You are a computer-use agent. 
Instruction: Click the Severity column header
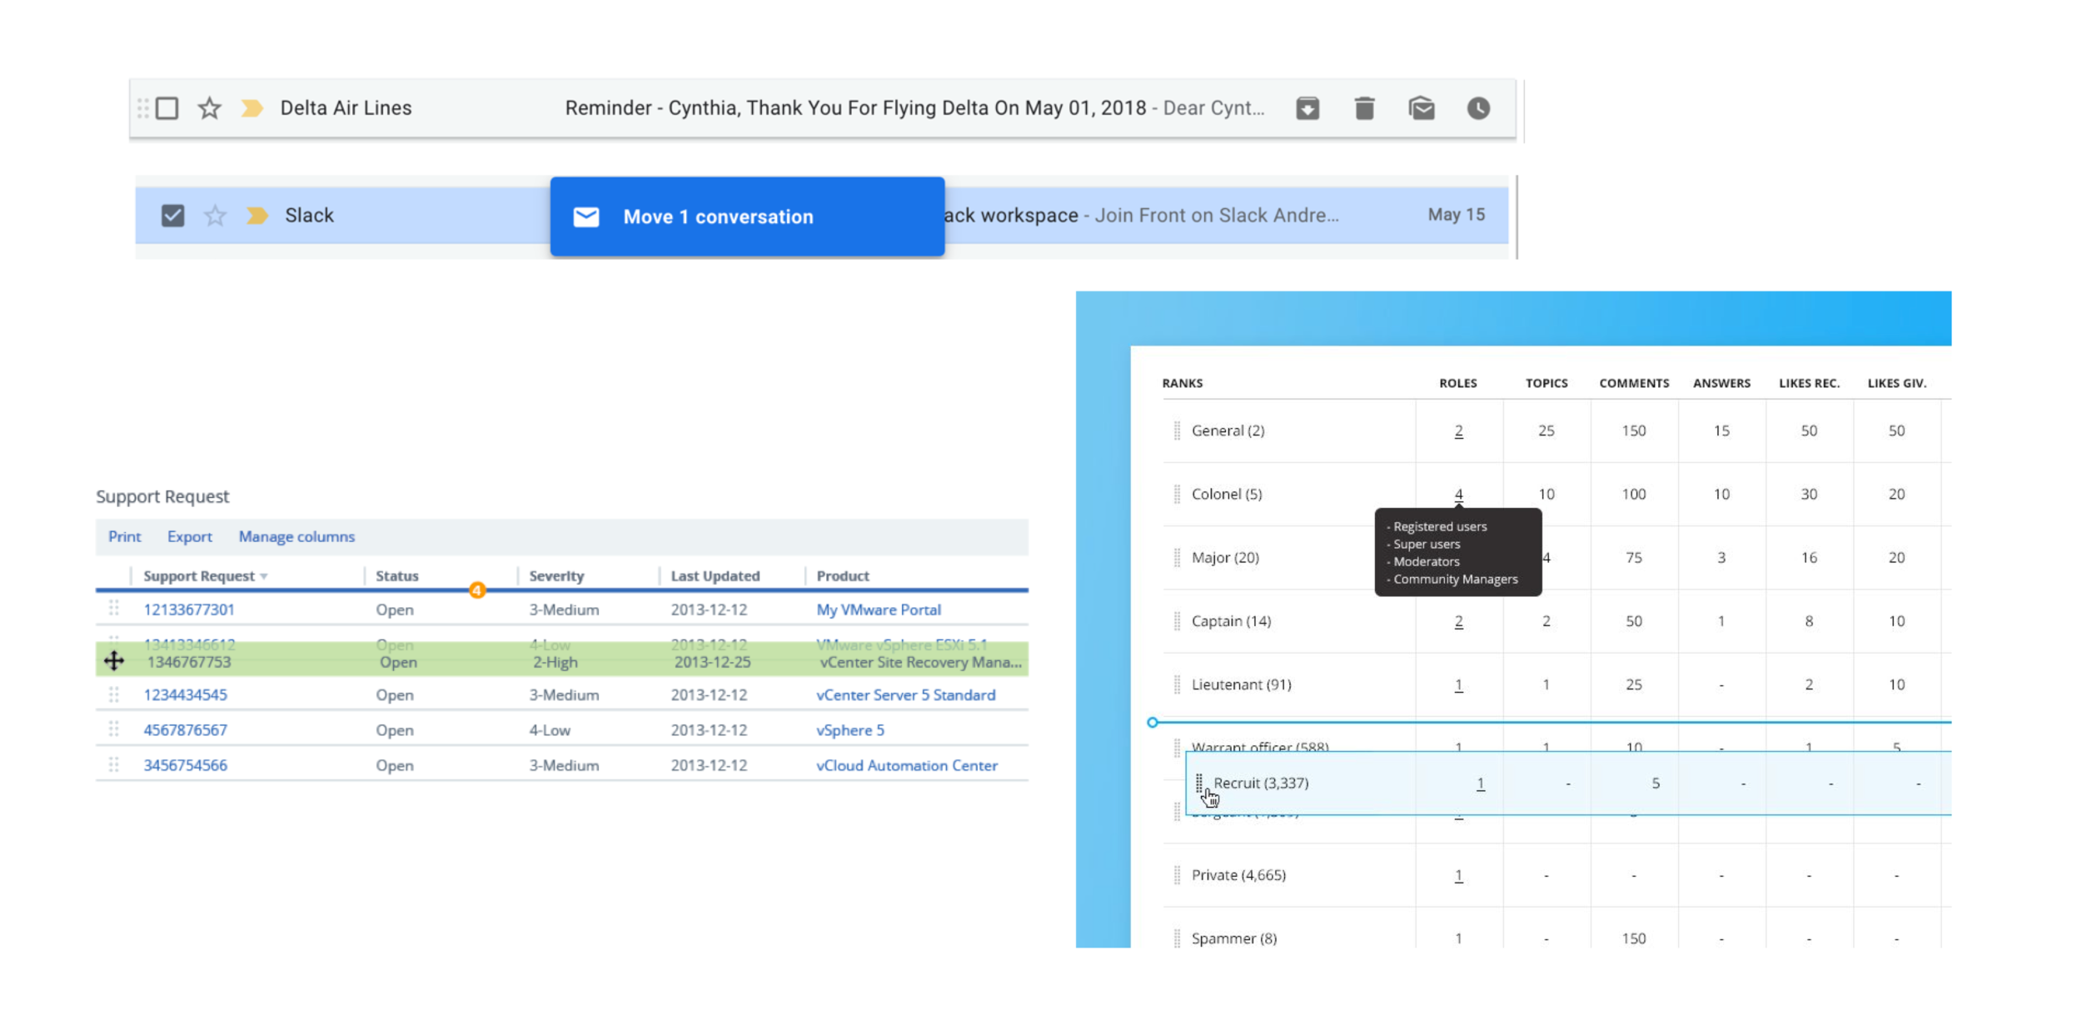pyautogui.click(x=556, y=576)
